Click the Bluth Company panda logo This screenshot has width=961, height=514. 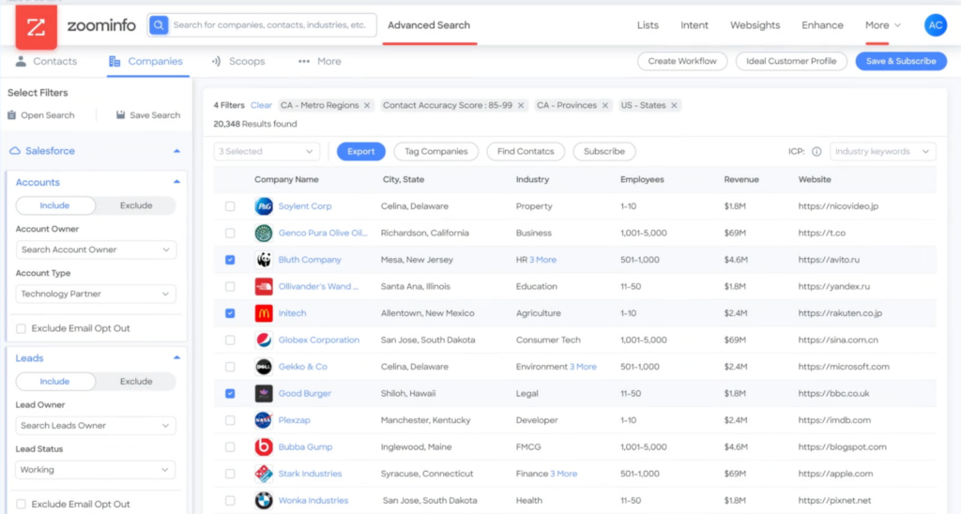tap(264, 260)
